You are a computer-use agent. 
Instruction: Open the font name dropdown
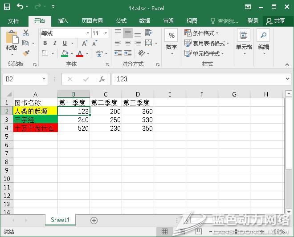click(x=88, y=33)
